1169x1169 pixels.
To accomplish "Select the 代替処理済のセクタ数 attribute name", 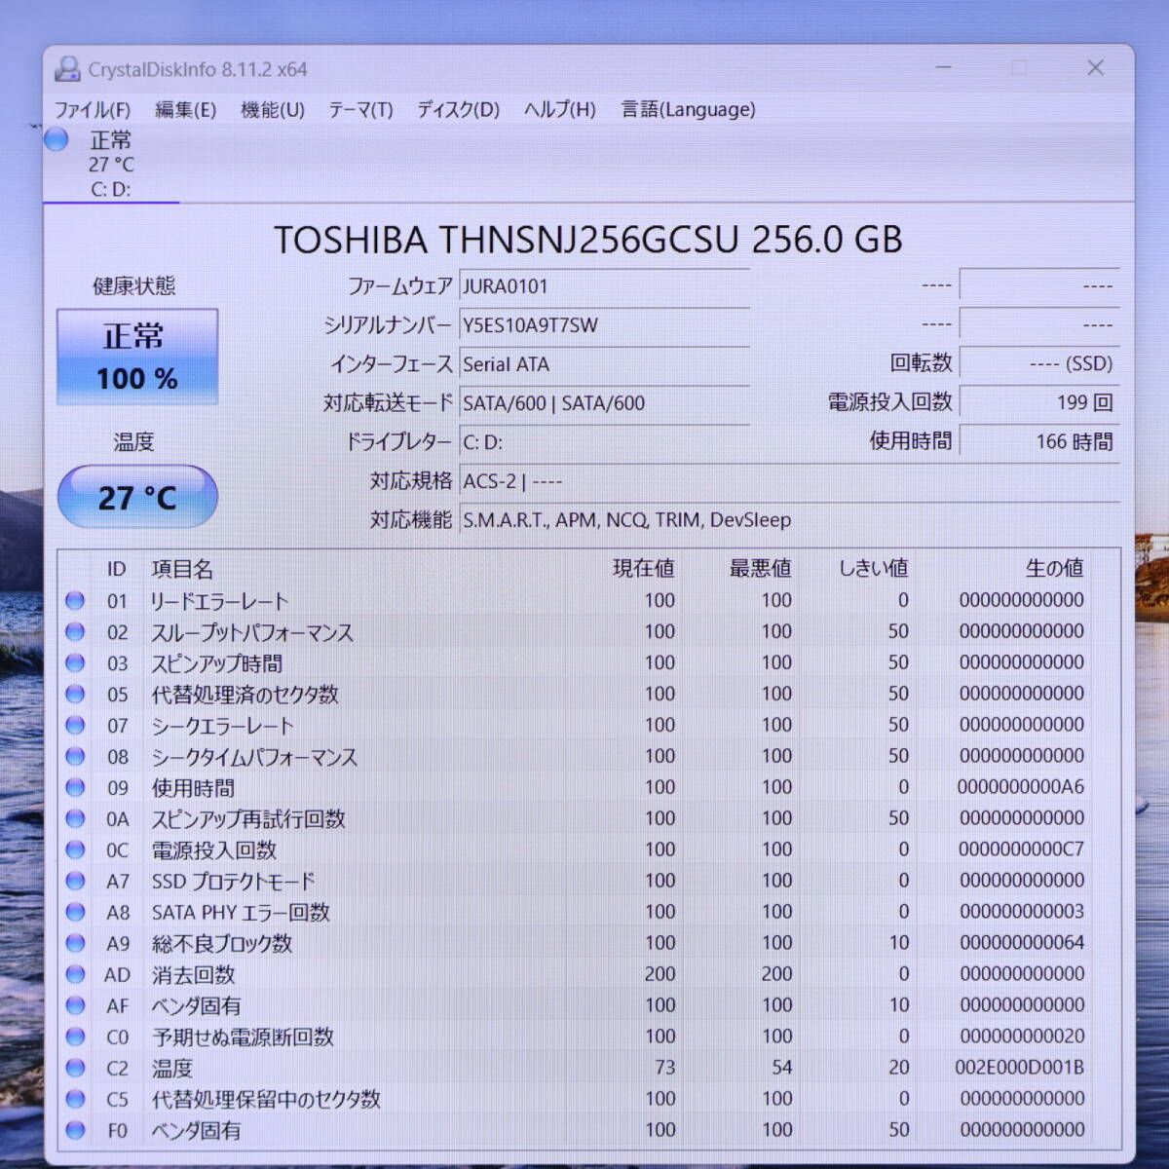I will coord(245,695).
